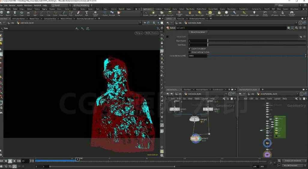Open the Assets menu
Screen dimensions: 308x169
click(x=20, y=5)
